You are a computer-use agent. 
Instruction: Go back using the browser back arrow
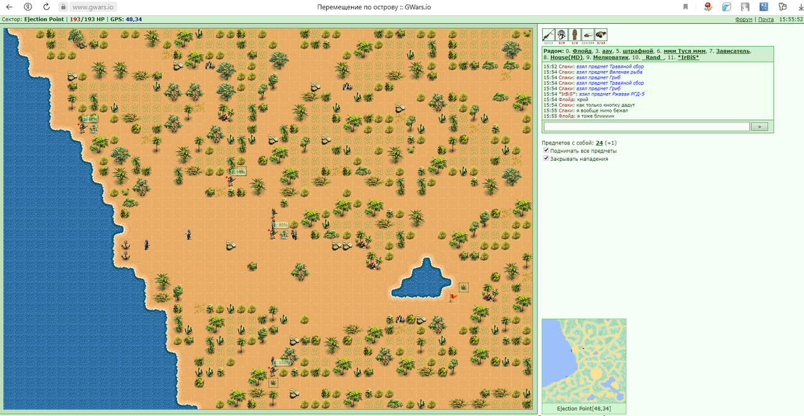pyautogui.click(x=9, y=7)
